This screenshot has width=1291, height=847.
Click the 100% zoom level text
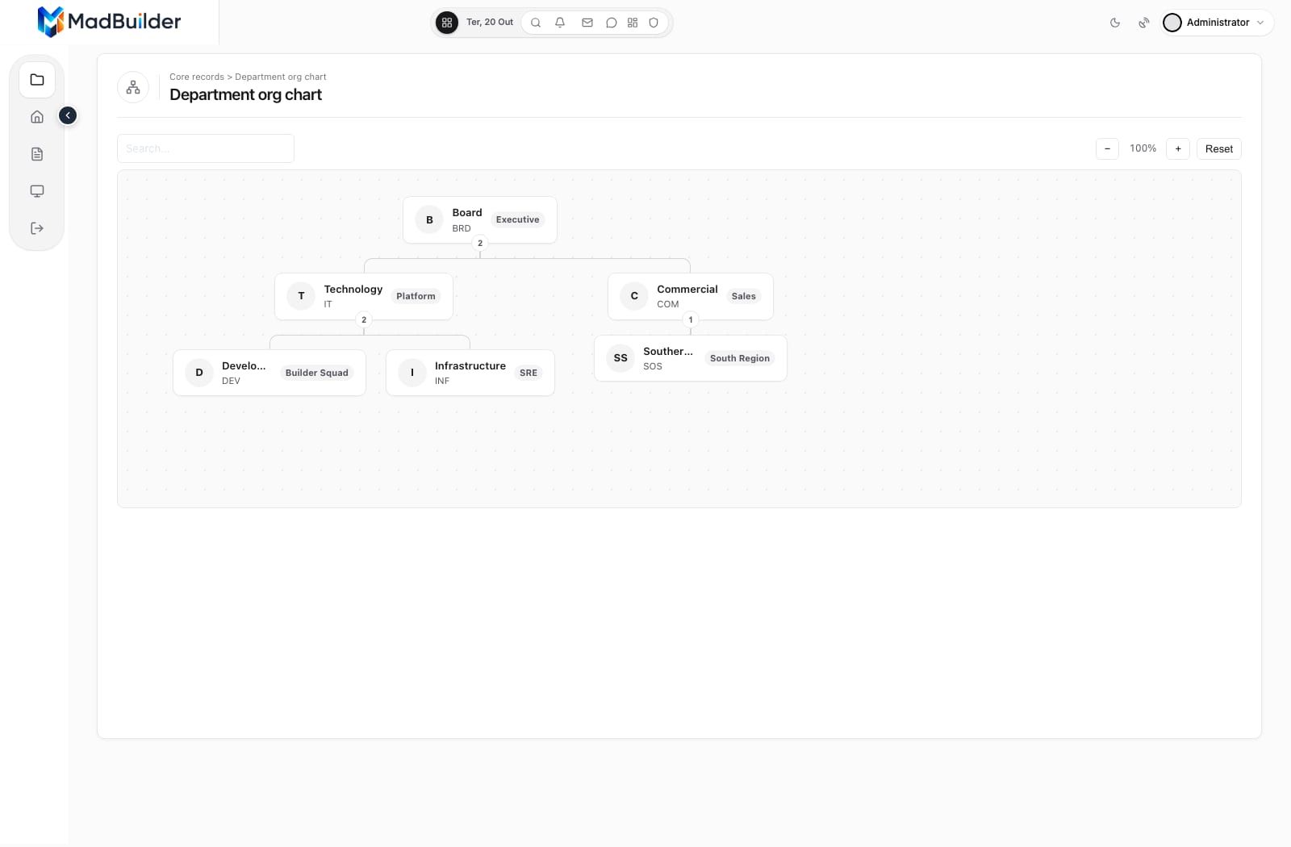coord(1143,148)
